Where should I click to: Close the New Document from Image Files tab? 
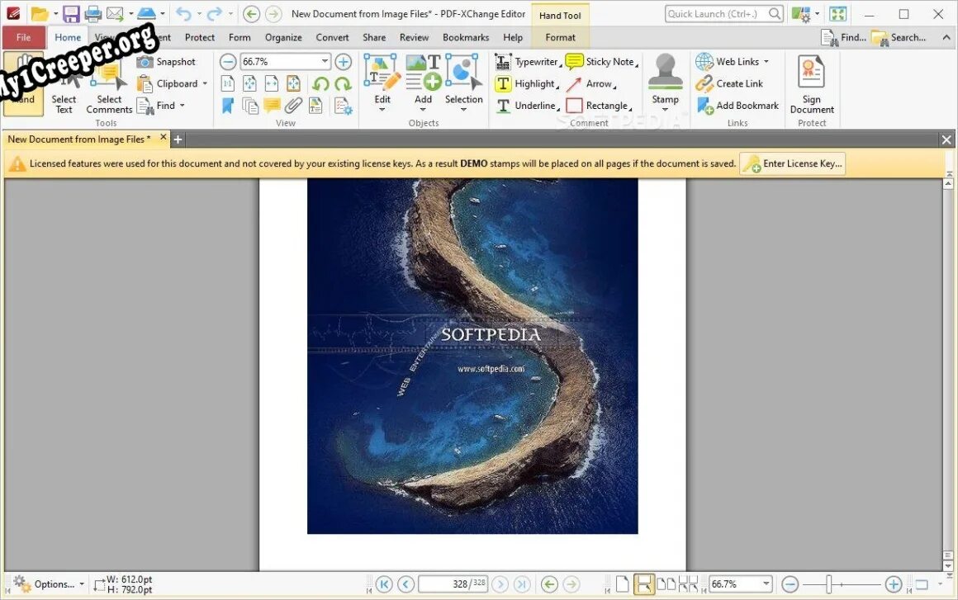point(164,137)
